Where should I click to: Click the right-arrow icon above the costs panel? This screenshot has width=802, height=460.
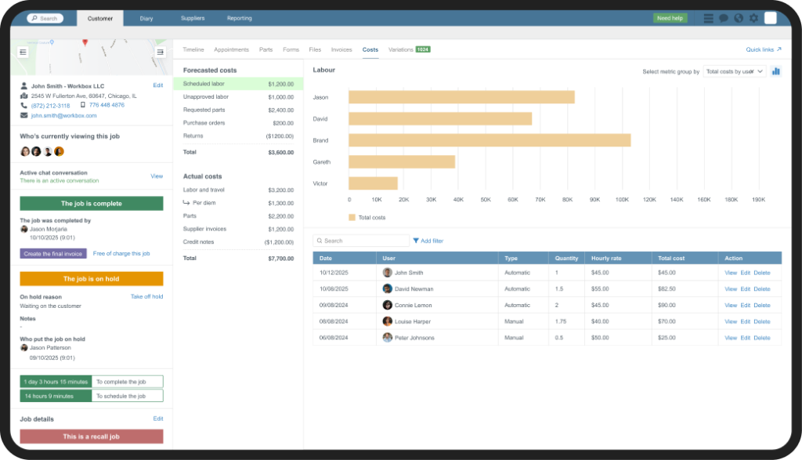(161, 52)
